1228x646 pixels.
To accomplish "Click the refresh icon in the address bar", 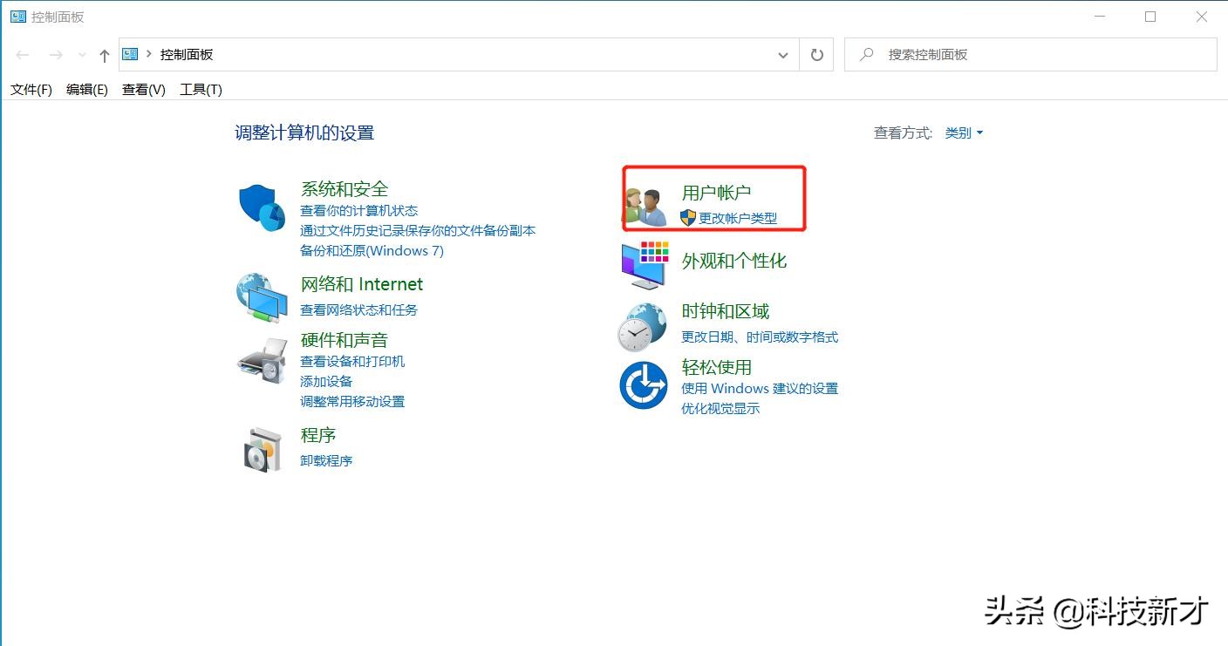I will point(816,54).
